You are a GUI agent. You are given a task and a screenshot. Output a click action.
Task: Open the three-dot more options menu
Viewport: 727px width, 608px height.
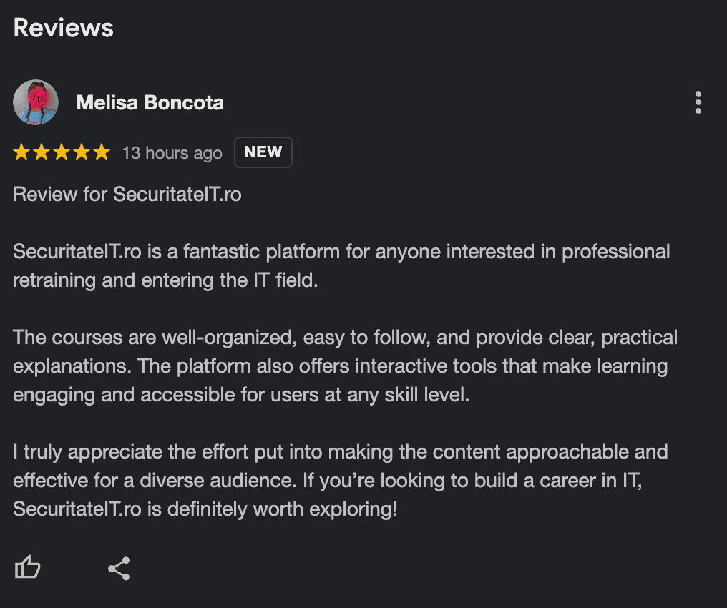pos(698,103)
